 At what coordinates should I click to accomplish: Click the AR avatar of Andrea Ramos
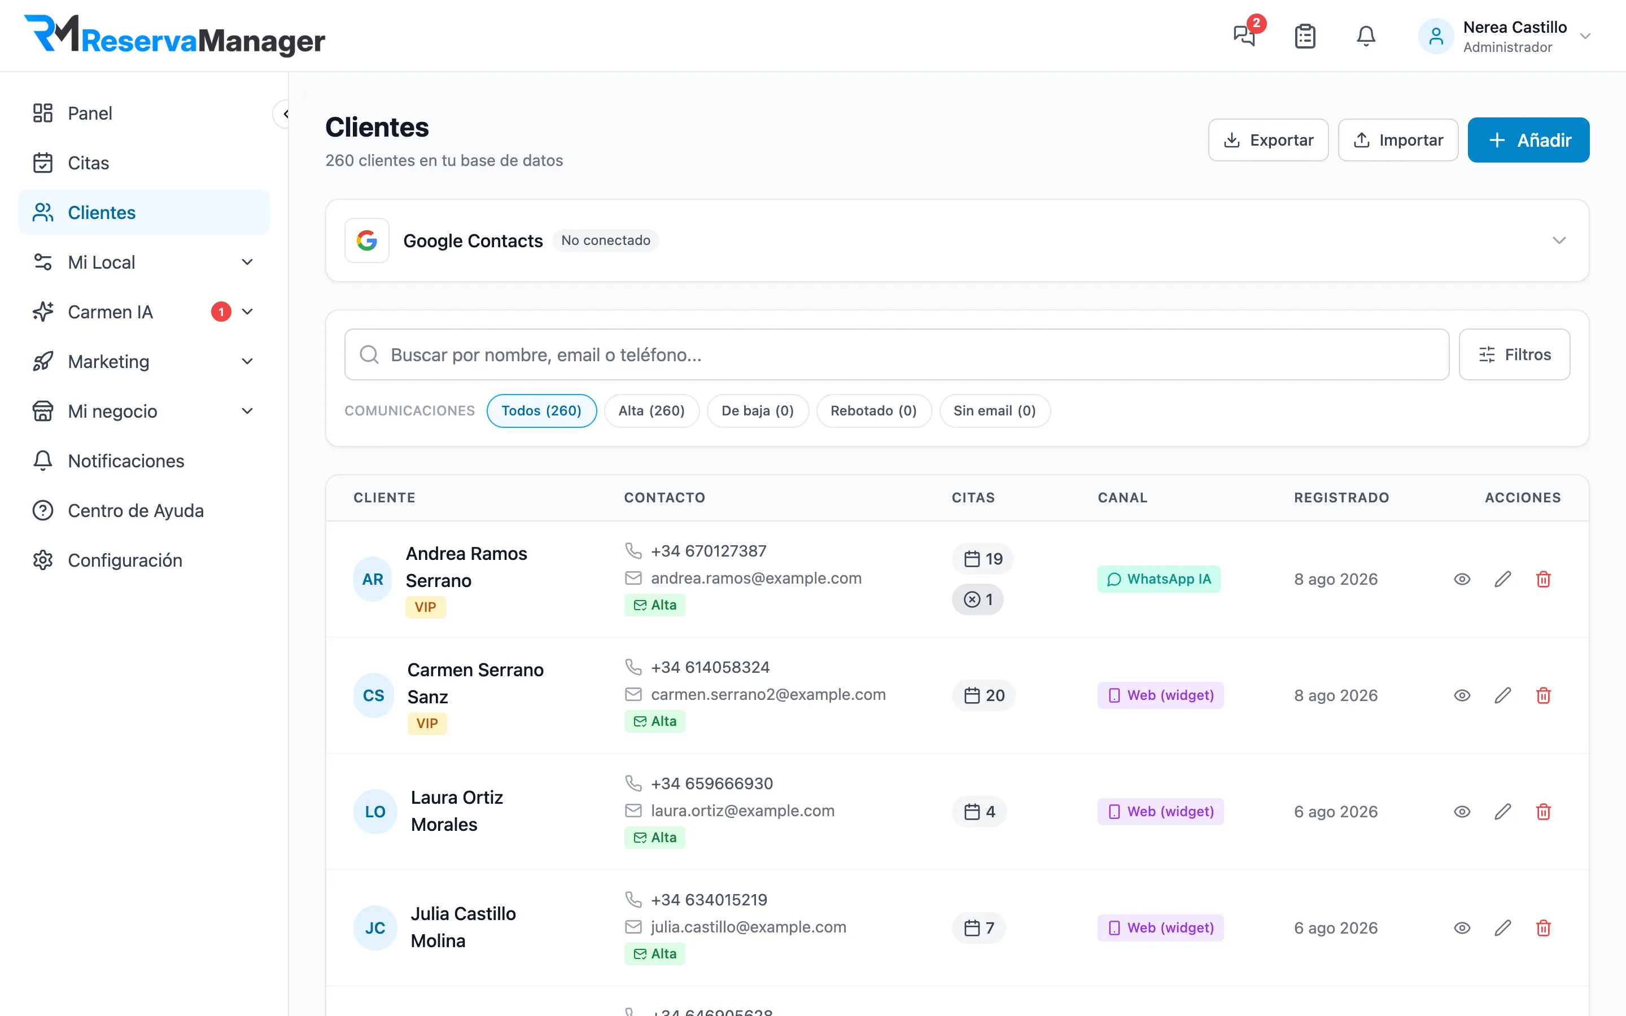pyautogui.click(x=373, y=579)
